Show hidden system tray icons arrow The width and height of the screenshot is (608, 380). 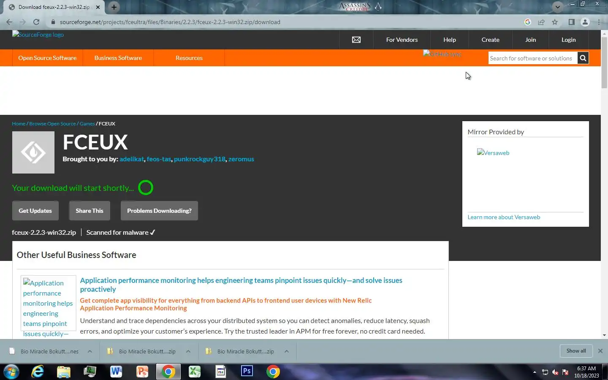[535, 372]
